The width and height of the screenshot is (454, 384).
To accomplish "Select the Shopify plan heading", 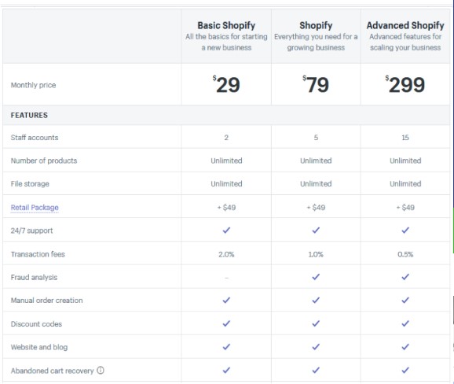I will [316, 25].
